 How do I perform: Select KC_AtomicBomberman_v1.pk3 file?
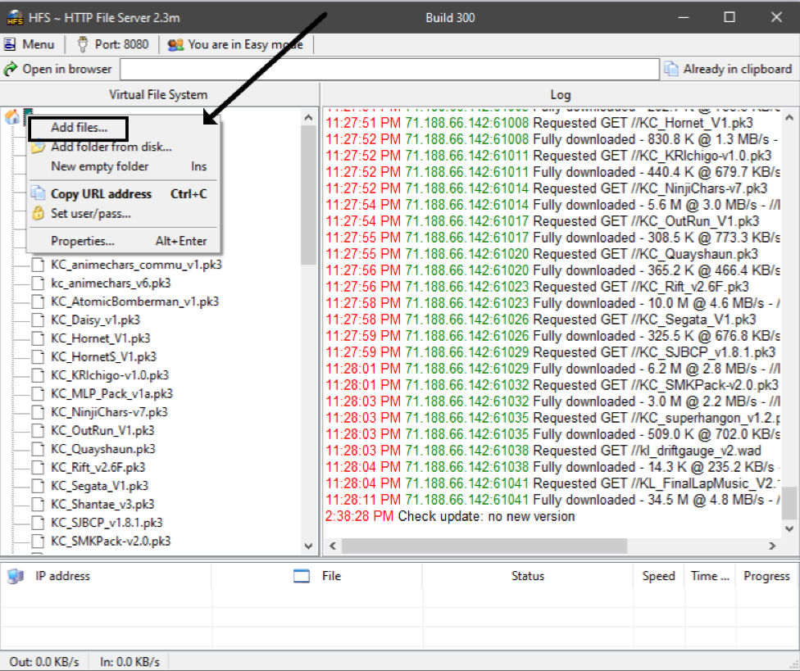point(134,301)
